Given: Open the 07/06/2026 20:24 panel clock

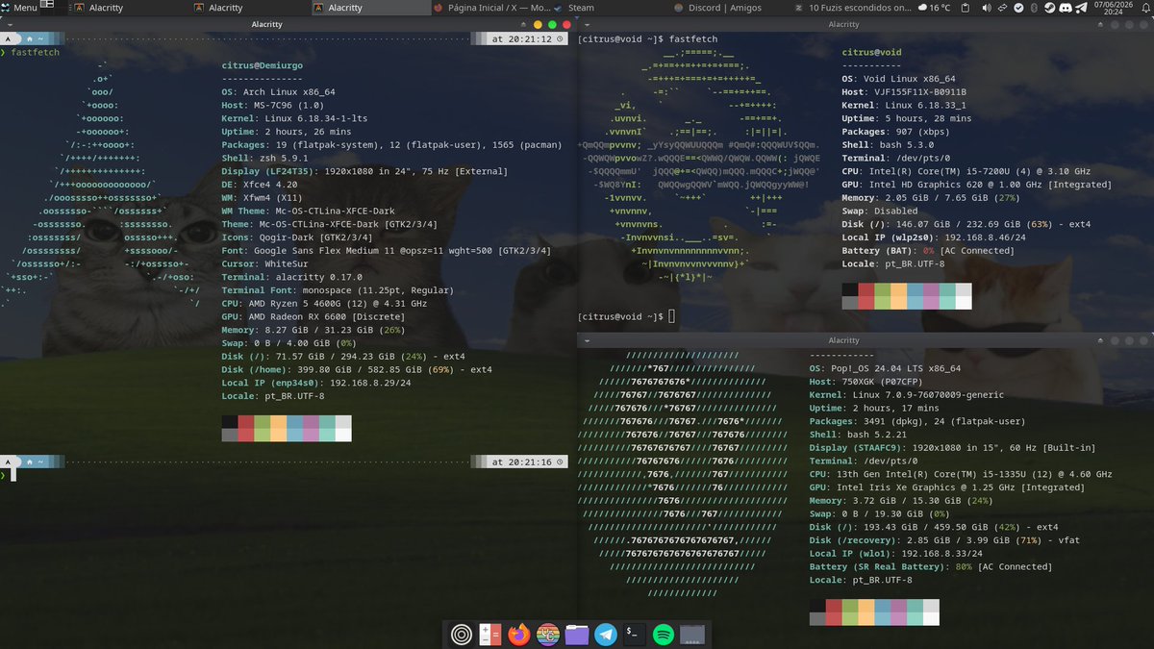Looking at the screenshot, I should [x=1114, y=8].
